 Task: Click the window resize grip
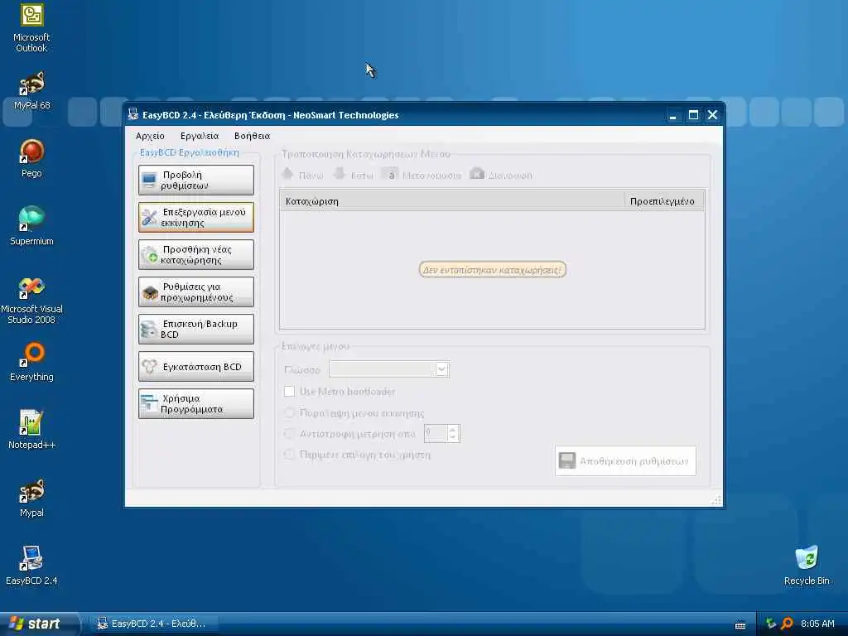coord(716,500)
